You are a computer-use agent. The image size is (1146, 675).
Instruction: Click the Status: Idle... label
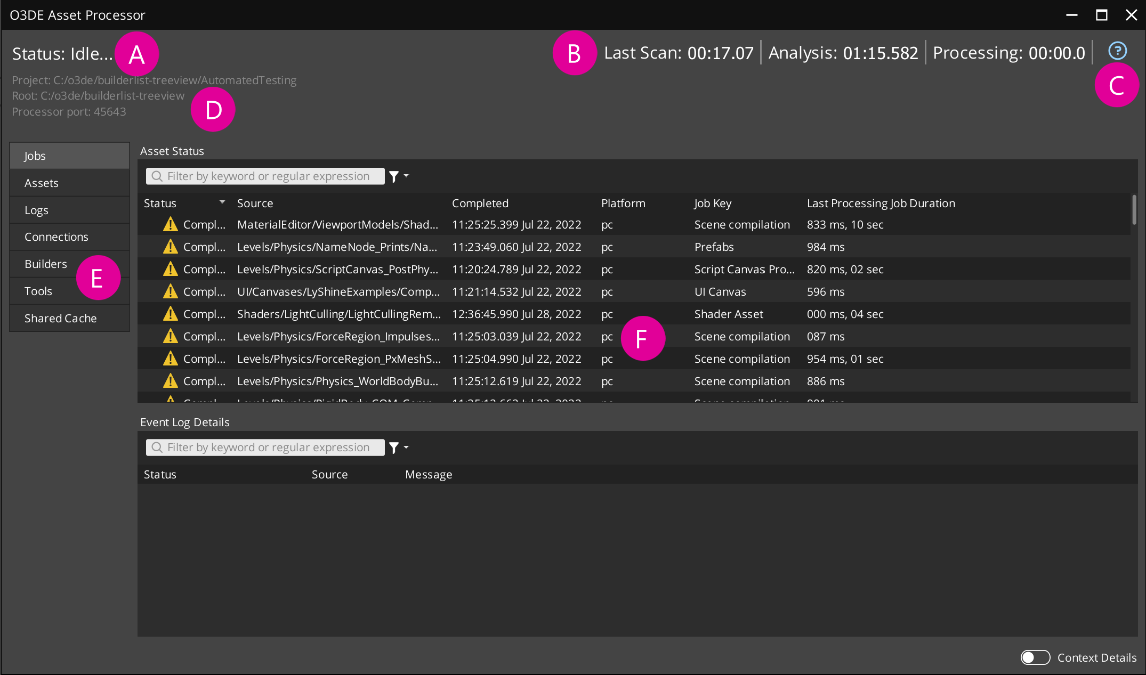[62, 53]
